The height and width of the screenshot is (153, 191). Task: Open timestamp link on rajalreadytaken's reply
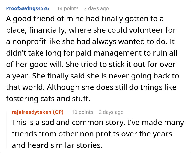111,112
